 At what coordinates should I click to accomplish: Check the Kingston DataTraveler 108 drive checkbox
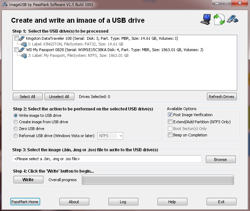pos(16,38)
